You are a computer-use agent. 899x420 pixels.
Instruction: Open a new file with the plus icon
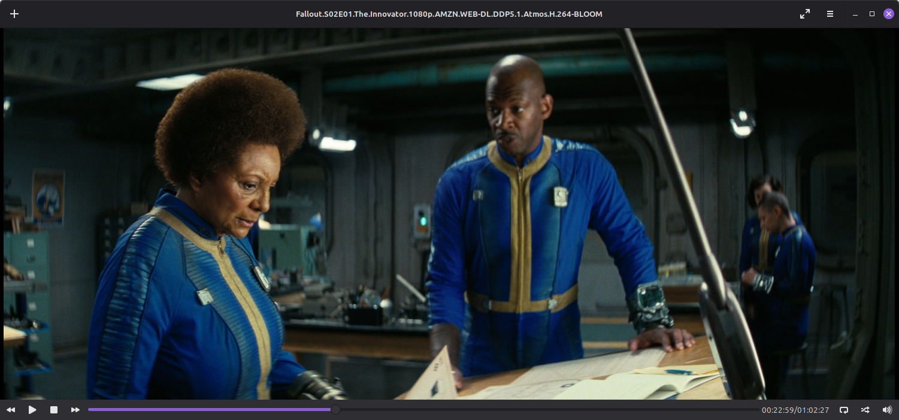pyautogui.click(x=14, y=14)
